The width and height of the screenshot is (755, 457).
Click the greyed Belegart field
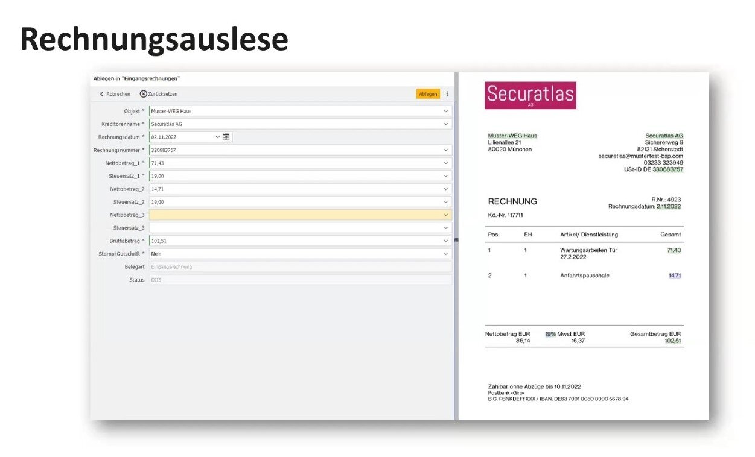[300, 266]
